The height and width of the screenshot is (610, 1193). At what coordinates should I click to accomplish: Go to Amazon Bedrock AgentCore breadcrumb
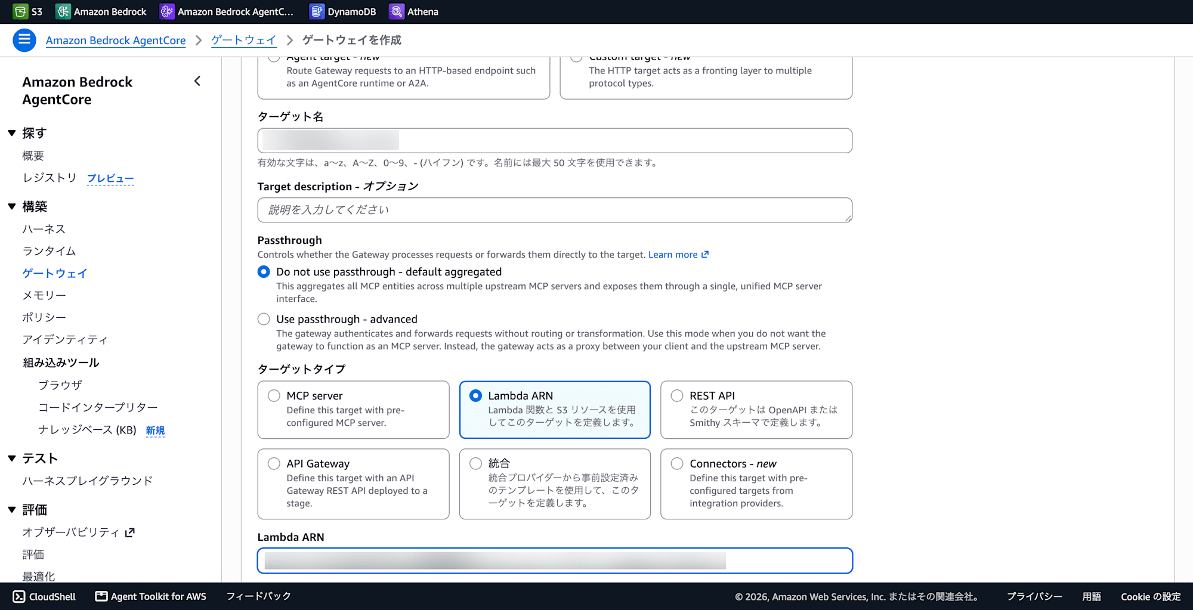pyautogui.click(x=116, y=40)
